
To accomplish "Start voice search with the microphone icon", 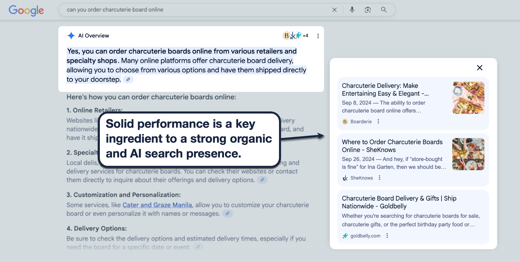I will coord(352,10).
